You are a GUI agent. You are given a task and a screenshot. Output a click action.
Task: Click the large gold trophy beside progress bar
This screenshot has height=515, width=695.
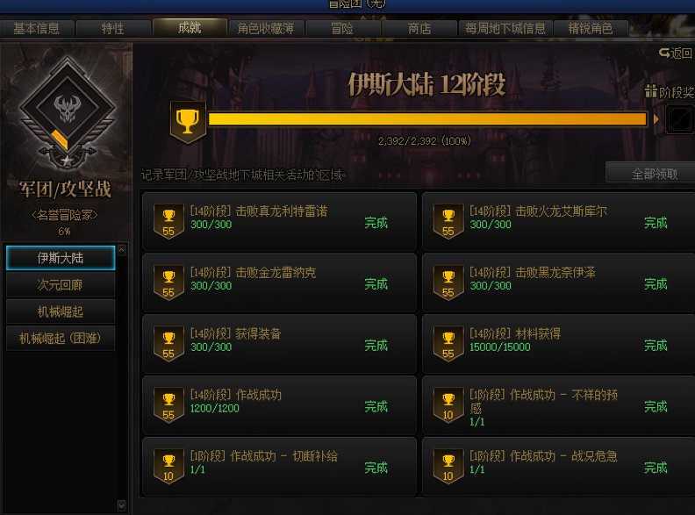click(188, 123)
